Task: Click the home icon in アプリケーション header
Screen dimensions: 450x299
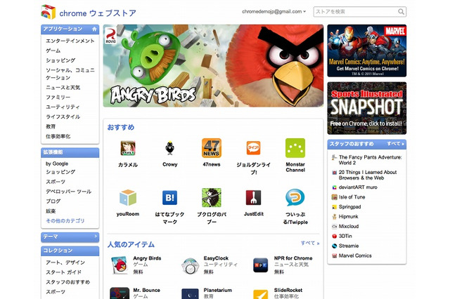Action: tap(94, 29)
